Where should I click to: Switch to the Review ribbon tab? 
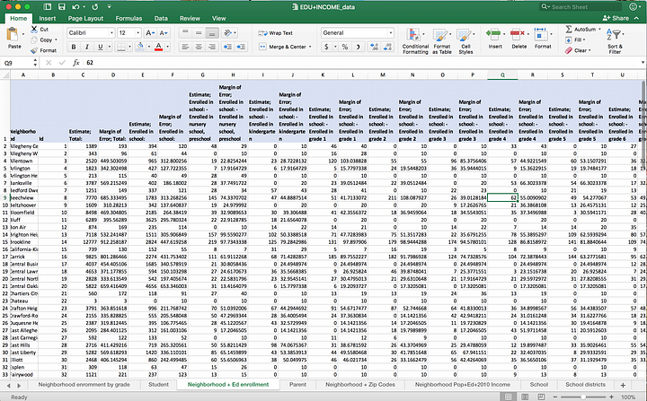(190, 19)
